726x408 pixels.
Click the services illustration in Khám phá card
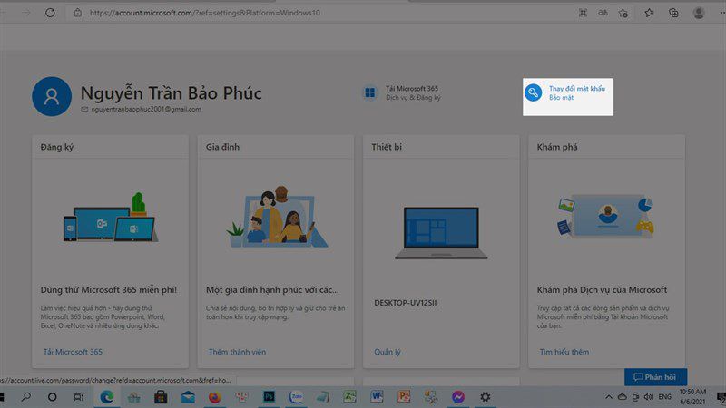click(x=606, y=217)
